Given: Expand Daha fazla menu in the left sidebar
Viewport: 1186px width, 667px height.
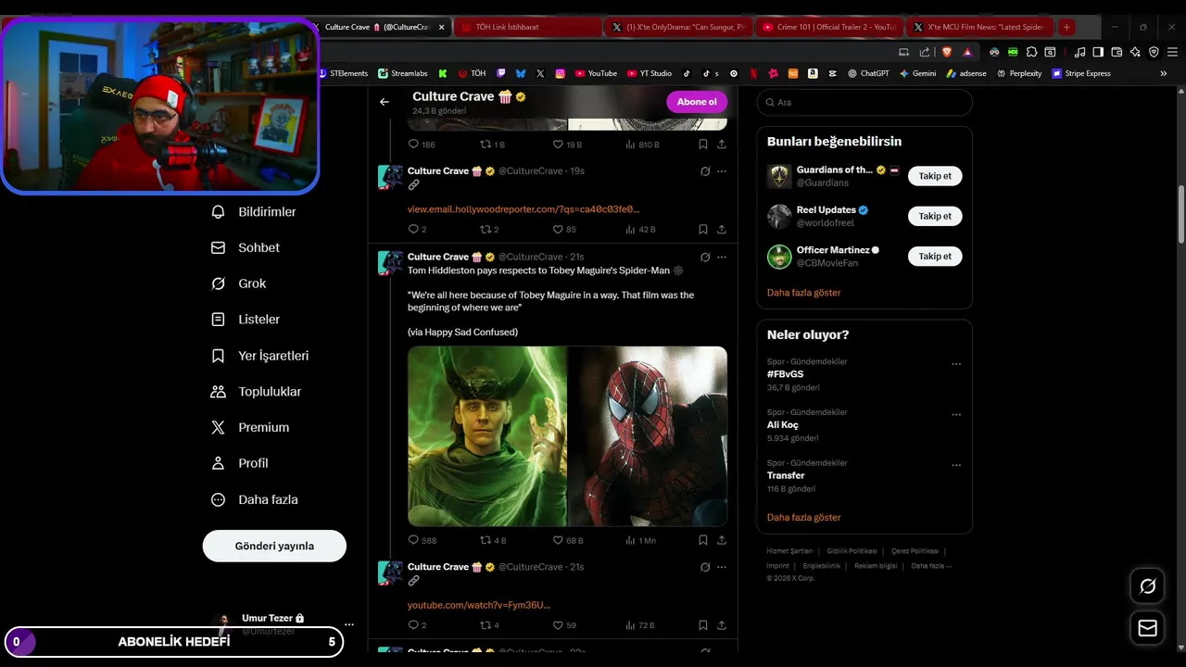Looking at the screenshot, I should tap(256, 499).
